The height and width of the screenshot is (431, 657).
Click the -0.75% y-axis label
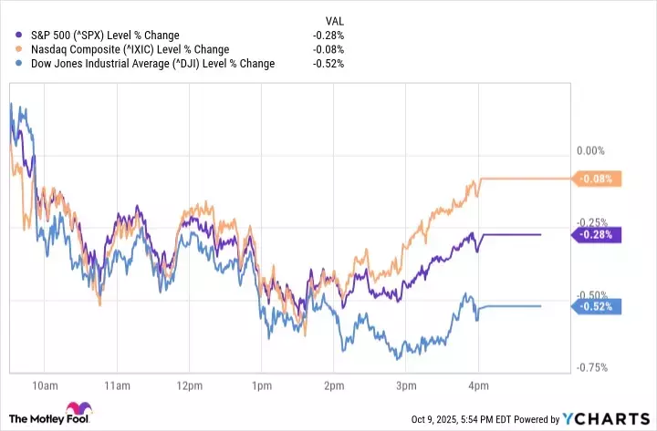(x=592, y=367)
